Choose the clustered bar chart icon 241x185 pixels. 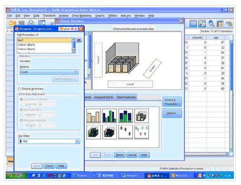coord(109,116)
